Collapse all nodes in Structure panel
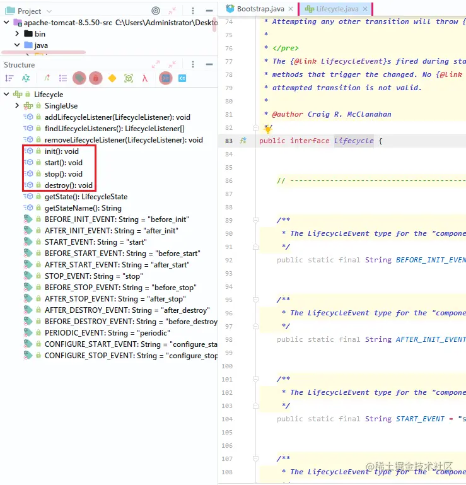 click(172, 64)
